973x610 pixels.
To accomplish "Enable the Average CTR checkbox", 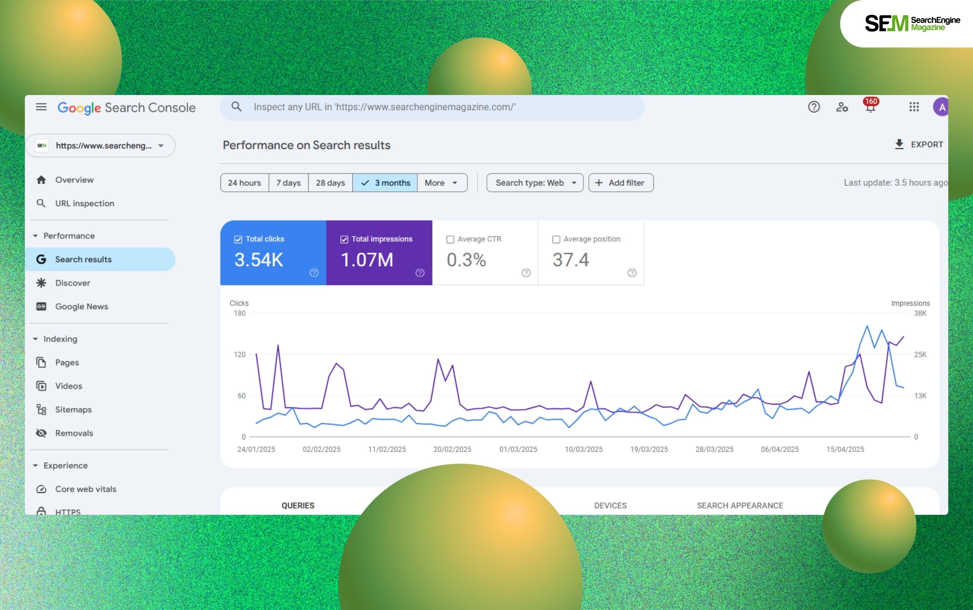I will (450, 239).
